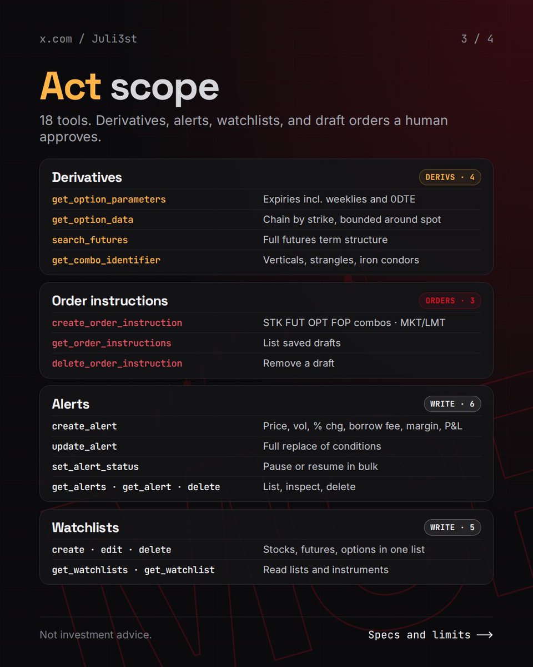
Task: Click the arrow beside Specs and limits
Action: click(484, 635)
